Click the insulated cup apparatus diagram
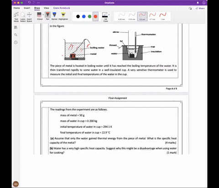Image resolution: width=219 pixels, height=188 pixels. pos(133,45)
